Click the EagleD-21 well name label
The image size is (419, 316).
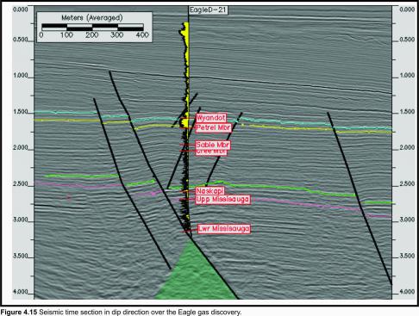click(x=208, y=9)
